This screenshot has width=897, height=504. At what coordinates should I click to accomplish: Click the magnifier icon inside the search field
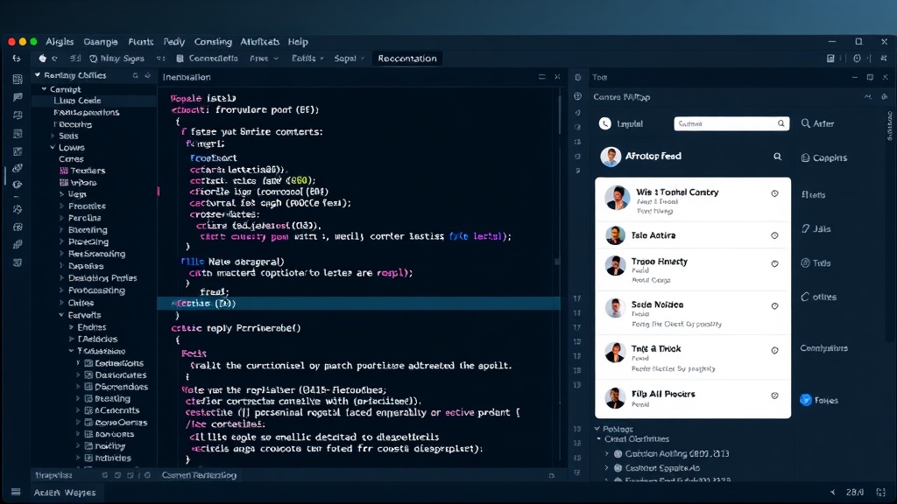[780, 123]
